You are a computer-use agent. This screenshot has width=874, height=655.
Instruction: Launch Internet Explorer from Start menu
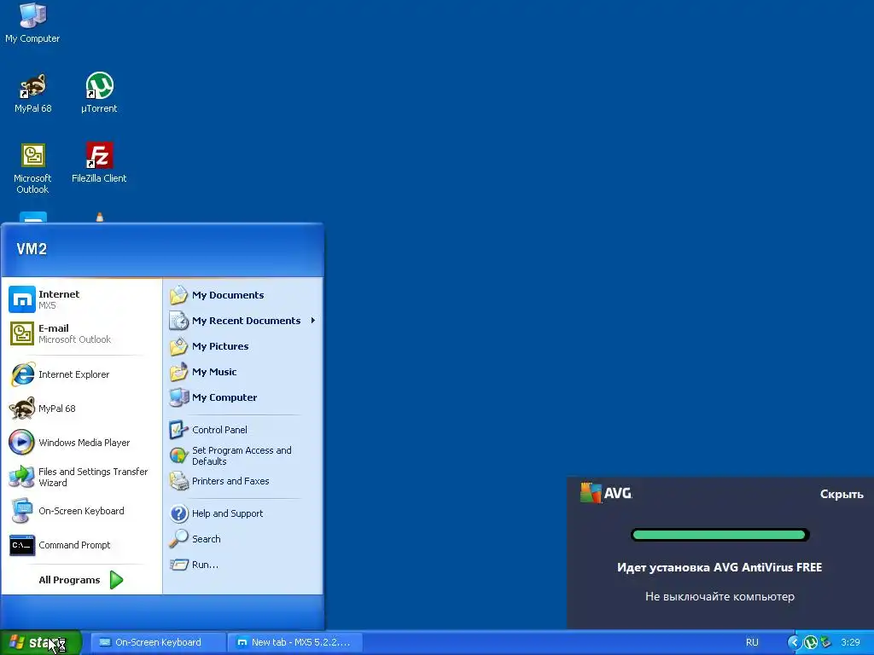pos(81,374)
